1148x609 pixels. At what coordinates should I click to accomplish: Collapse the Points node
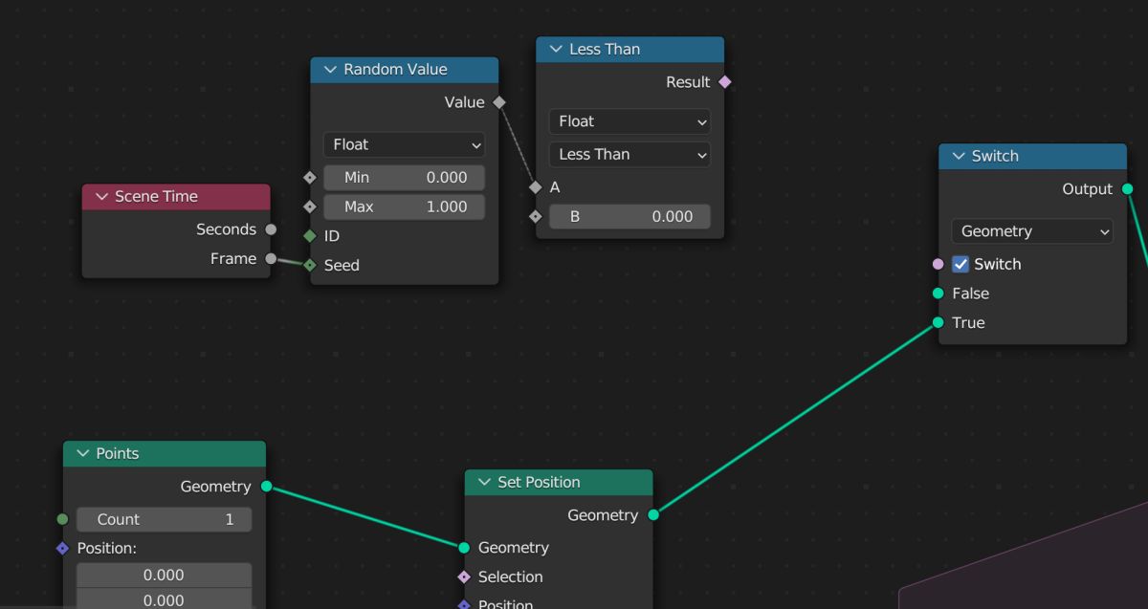pyautogui.click(x=83, y=454)
